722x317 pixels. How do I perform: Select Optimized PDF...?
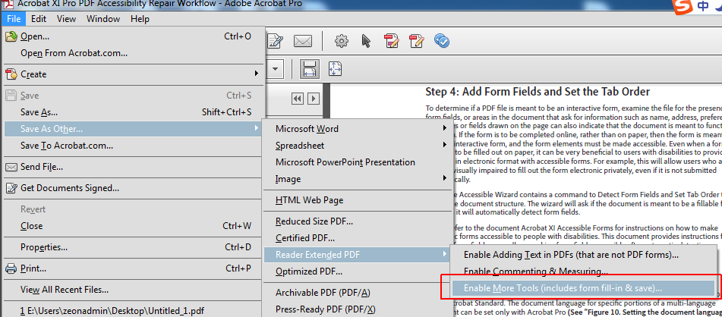358,271
